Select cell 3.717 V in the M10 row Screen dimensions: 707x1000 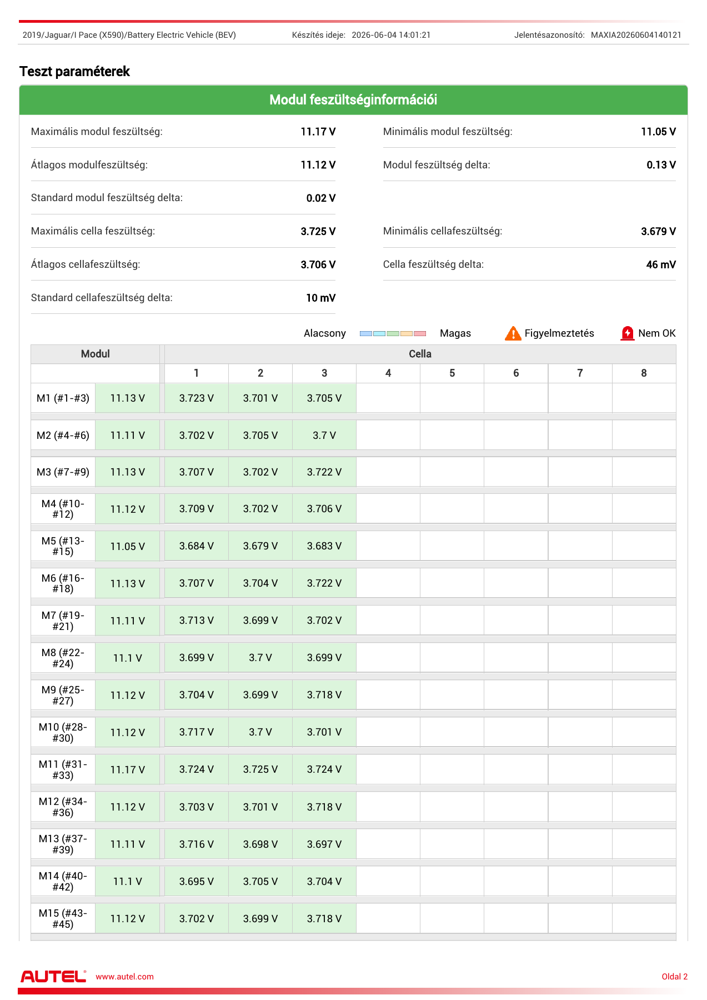click(x=197, y=732)
